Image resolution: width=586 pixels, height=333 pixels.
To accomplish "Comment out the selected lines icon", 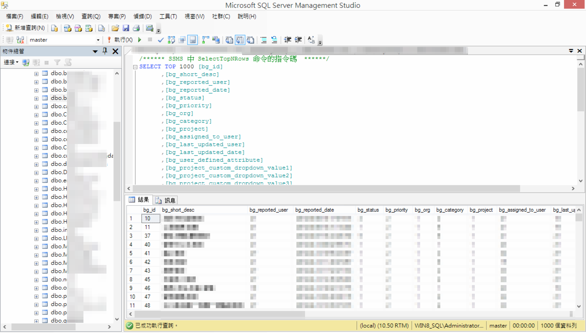I will click(x=264, y=40).
